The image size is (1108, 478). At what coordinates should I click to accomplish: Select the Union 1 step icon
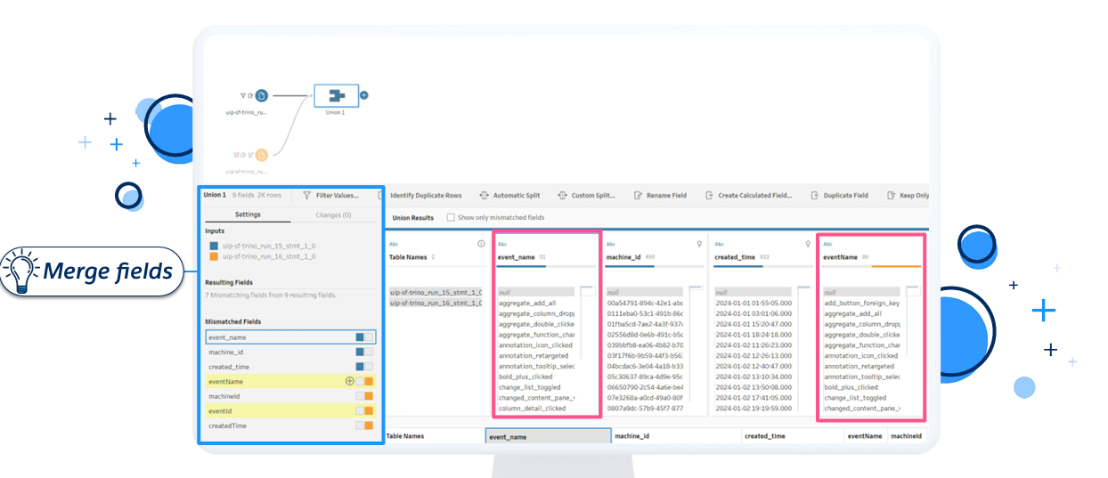click(x=336, y=95)
